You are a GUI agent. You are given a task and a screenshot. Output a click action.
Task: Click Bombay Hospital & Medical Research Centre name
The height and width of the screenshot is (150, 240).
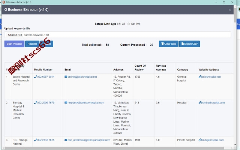point(18,110)
